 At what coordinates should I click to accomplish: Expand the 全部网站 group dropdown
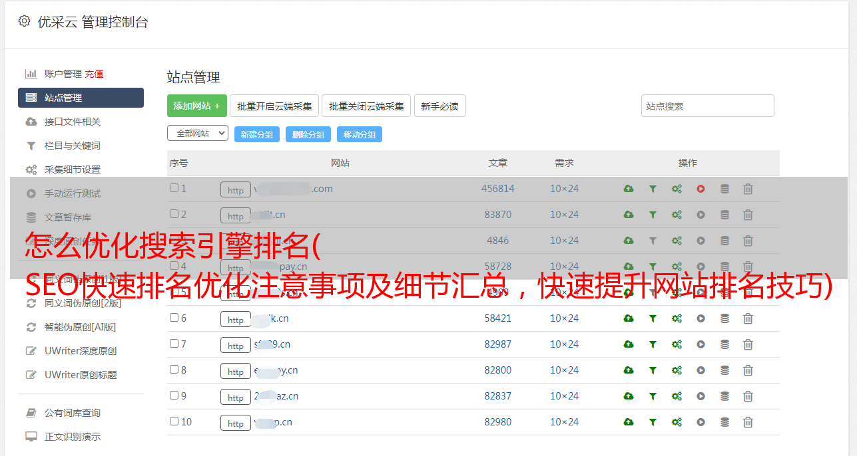coord(198,133)
